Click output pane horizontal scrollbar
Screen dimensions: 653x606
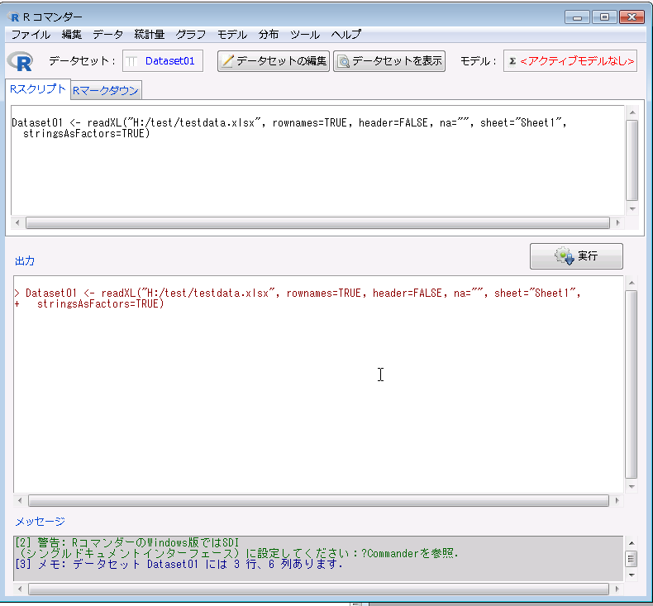click(318, 500)
